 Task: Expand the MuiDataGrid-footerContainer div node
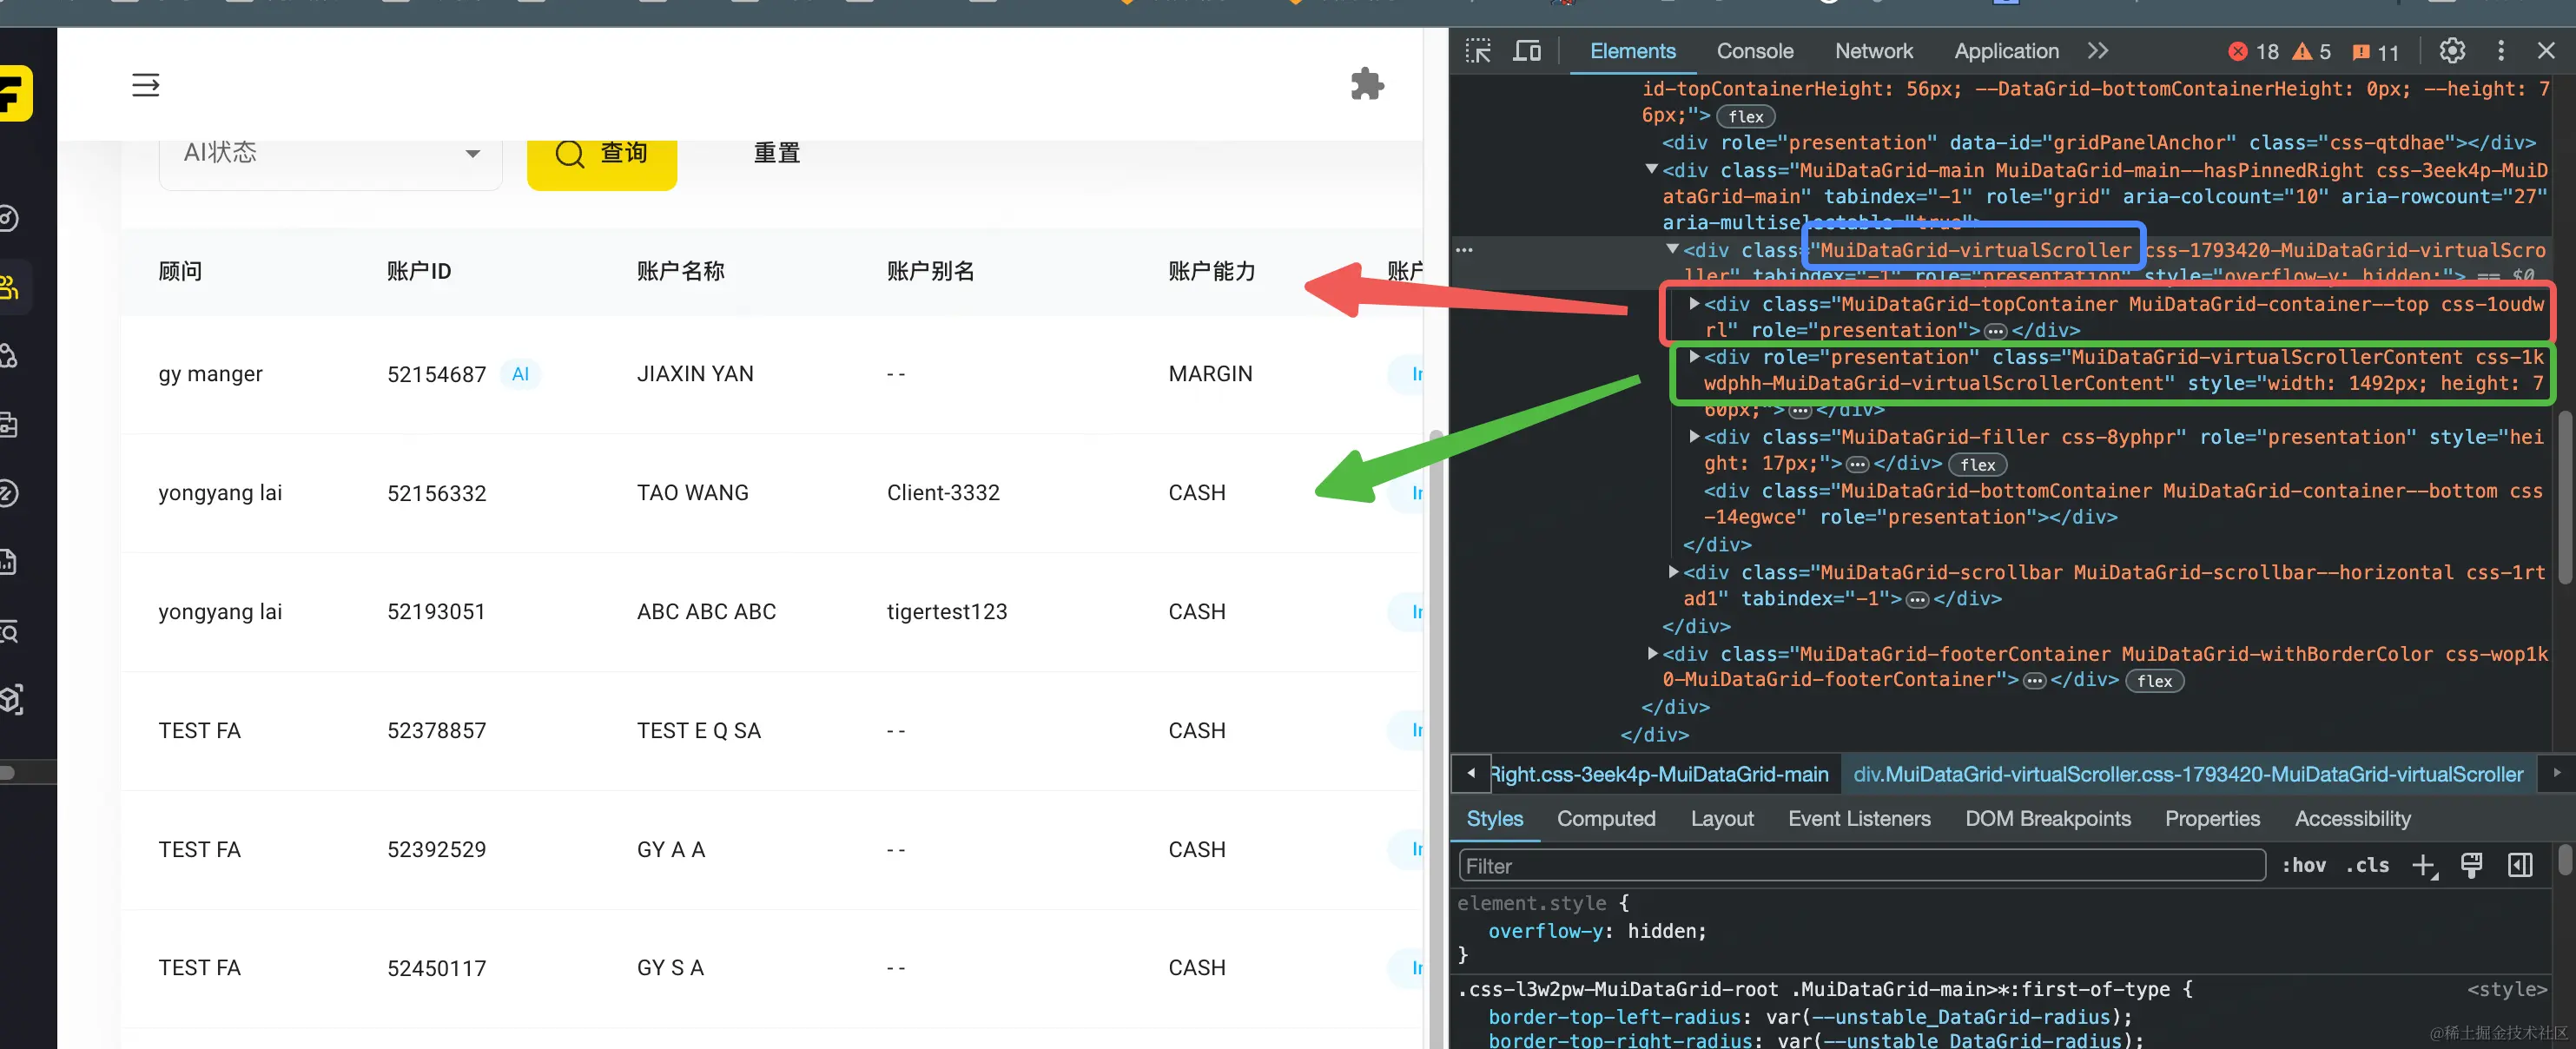click(x=1652, y=653)
